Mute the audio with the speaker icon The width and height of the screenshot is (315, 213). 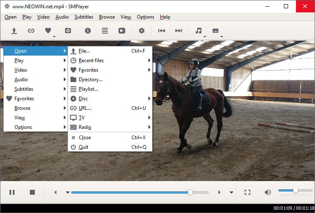point(268,192)
